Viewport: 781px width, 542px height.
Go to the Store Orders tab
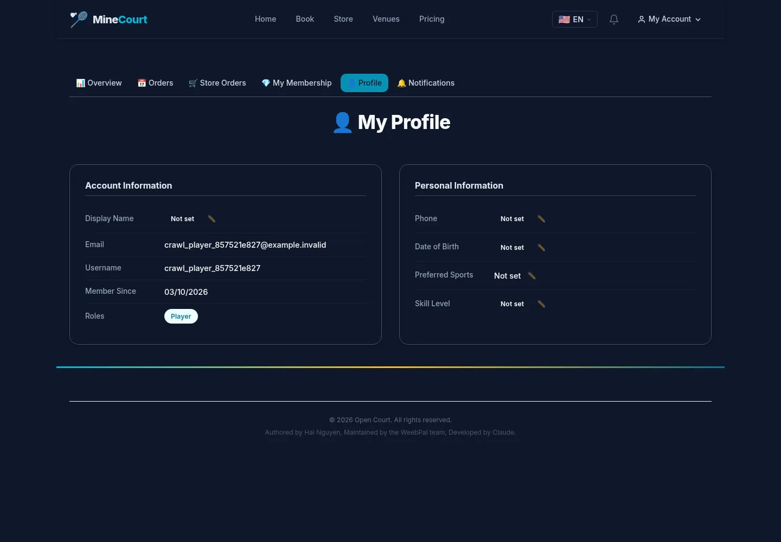click(x=217, y=83)
